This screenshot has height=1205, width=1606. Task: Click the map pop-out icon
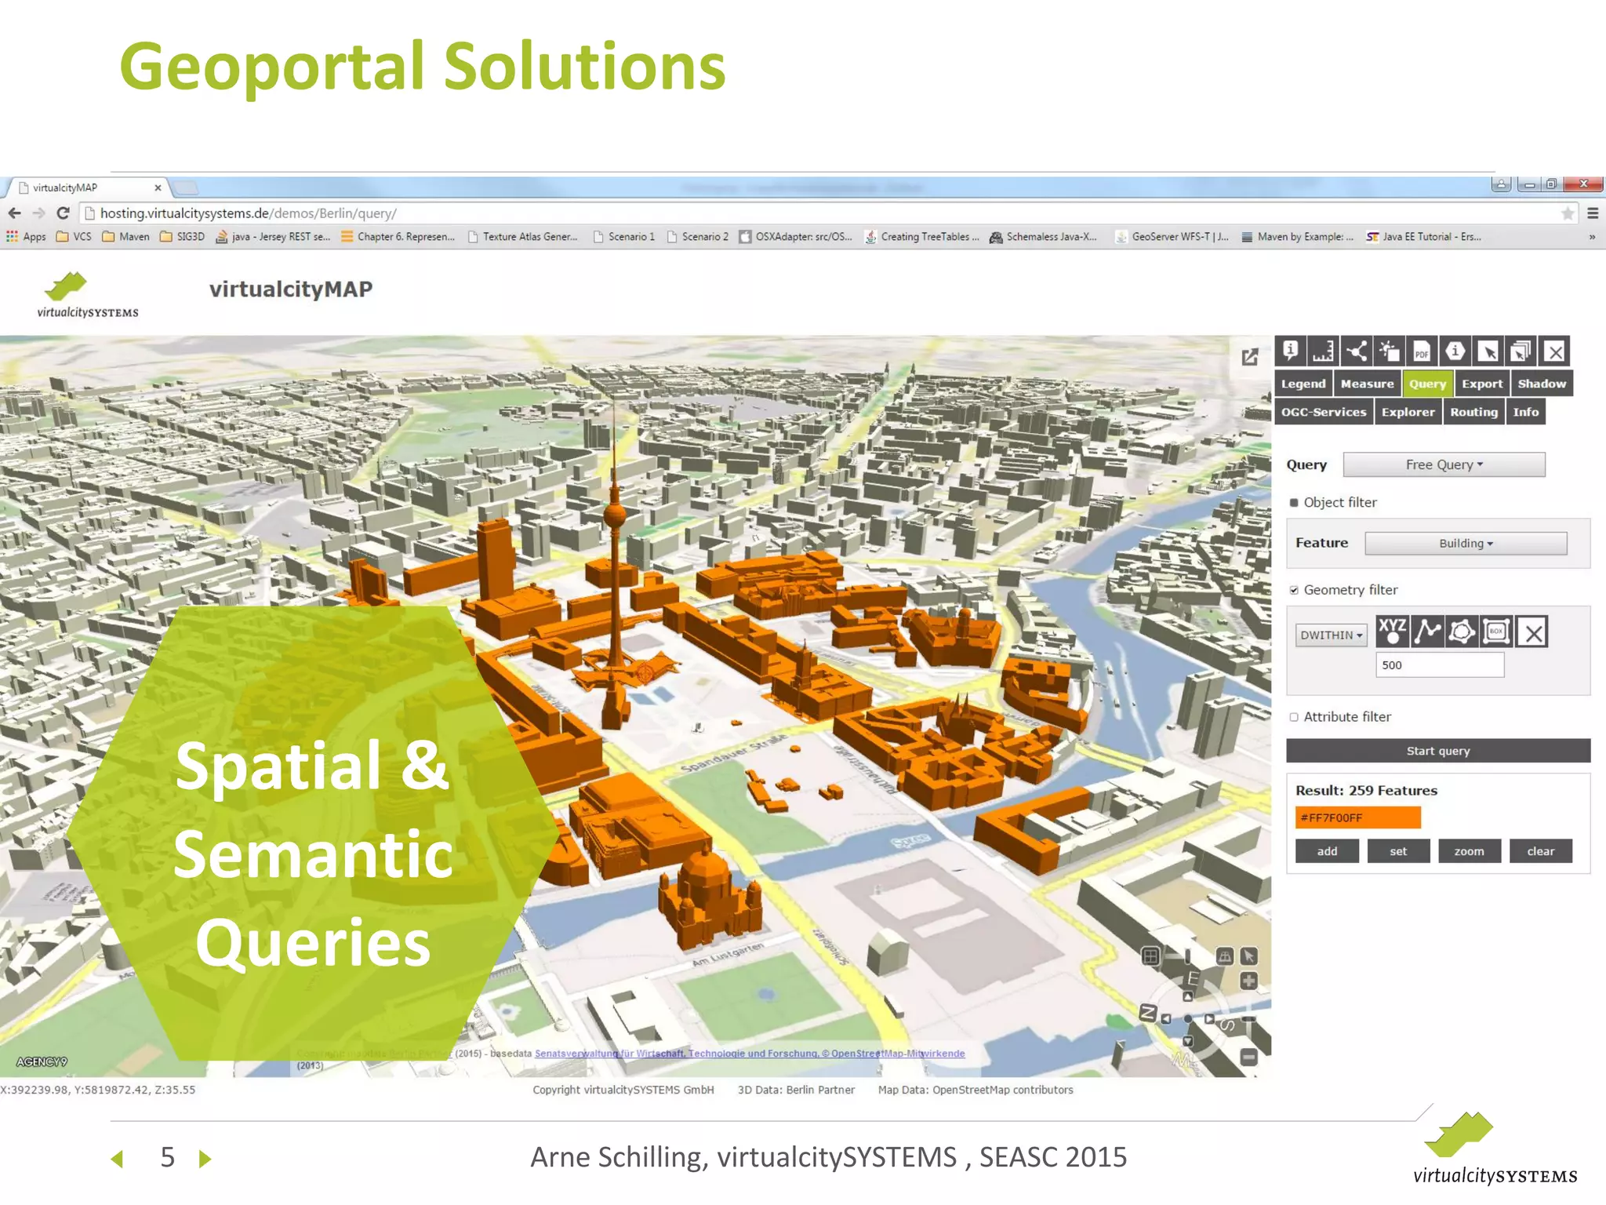[1250, 357]
